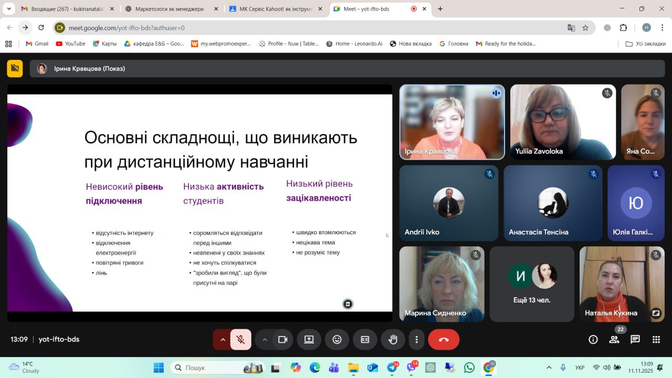Open the 'Усі закладки' bookmarks folder

646,44
